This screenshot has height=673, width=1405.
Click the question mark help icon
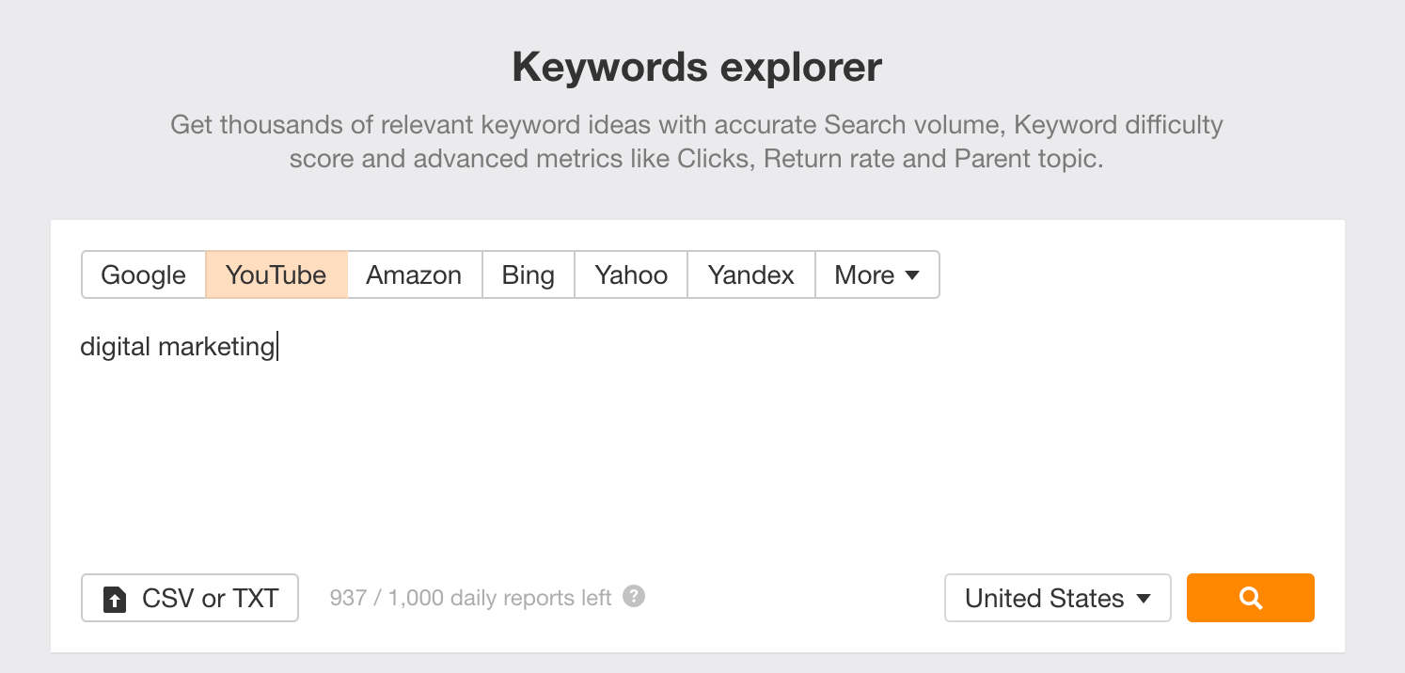pos(635,597)
